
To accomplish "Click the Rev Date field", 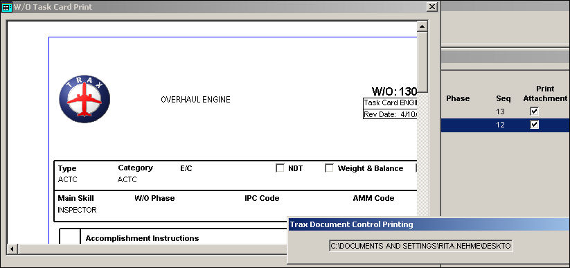I will click(390, 114).
